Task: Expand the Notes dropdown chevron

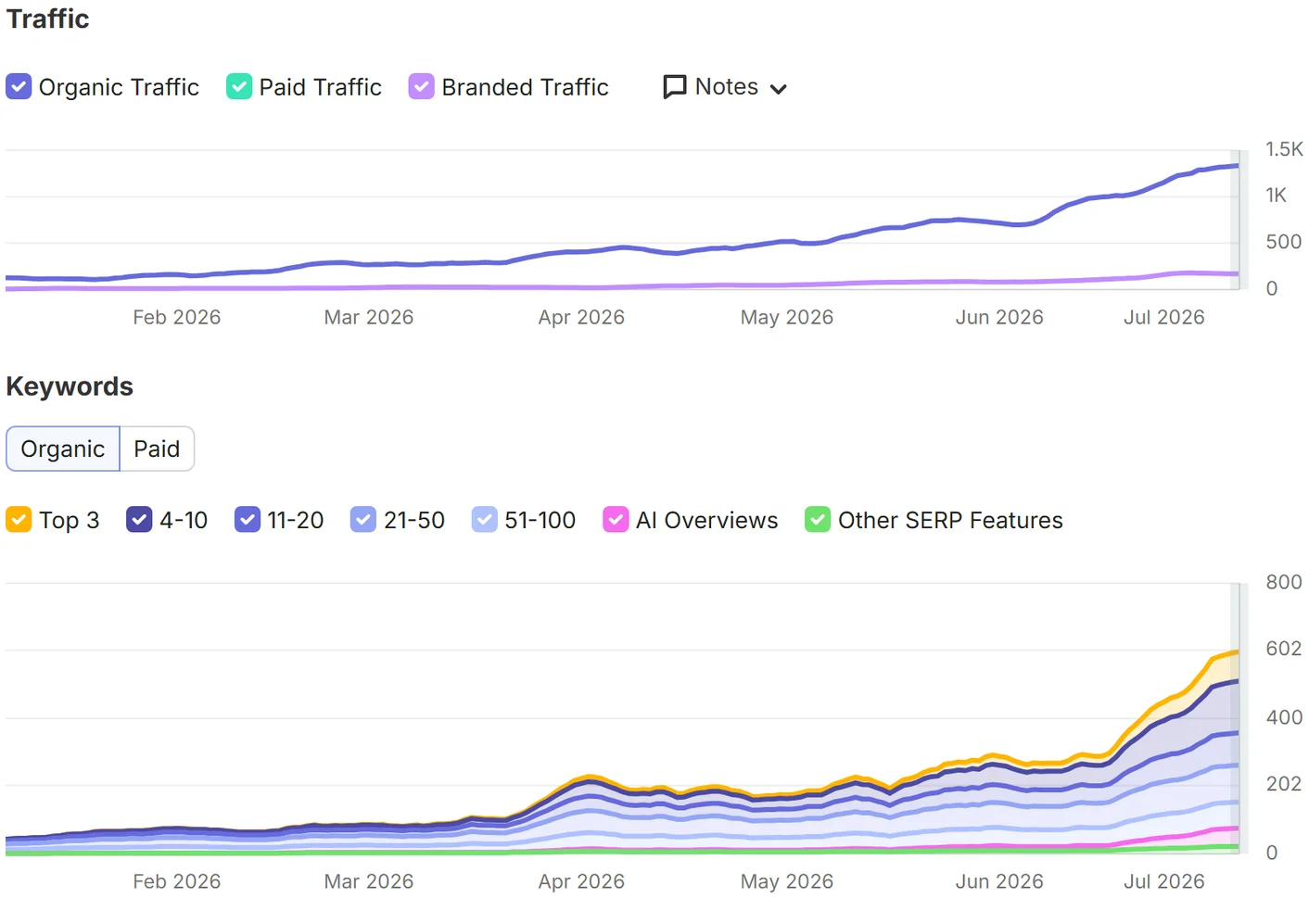Action: 779,89
